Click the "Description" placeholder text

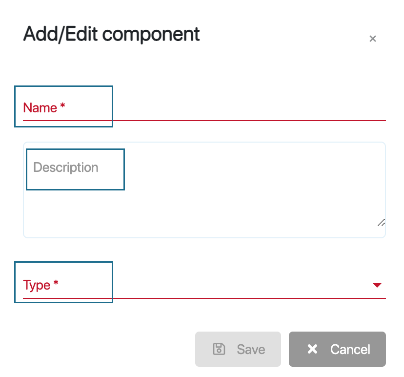[66, 168]
